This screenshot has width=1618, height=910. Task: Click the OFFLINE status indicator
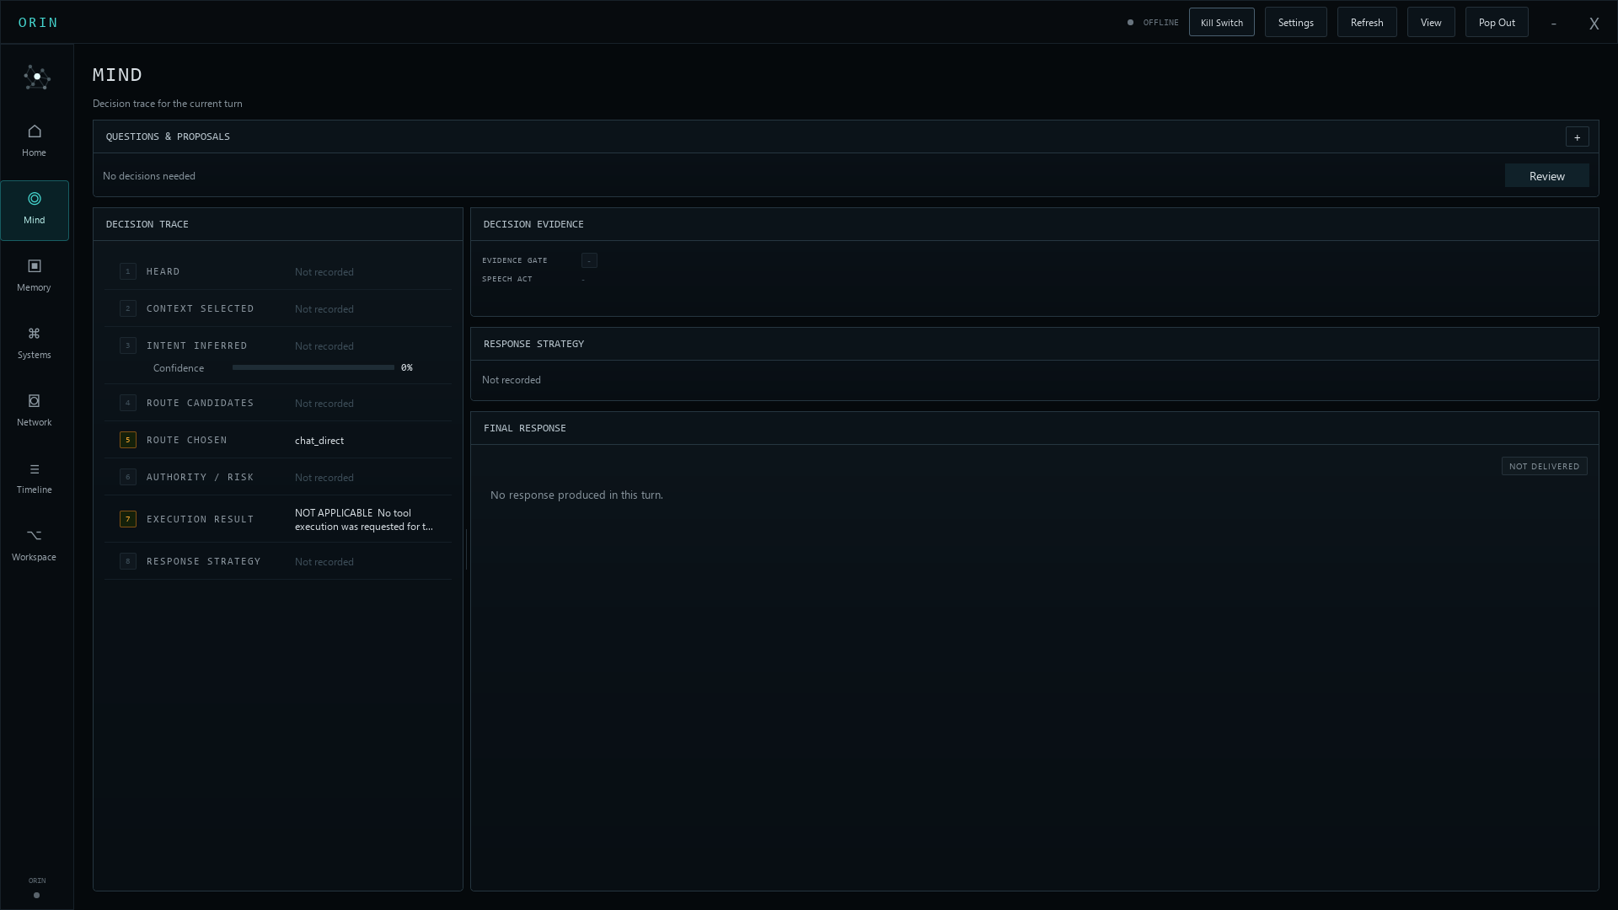coord(1153,23)
